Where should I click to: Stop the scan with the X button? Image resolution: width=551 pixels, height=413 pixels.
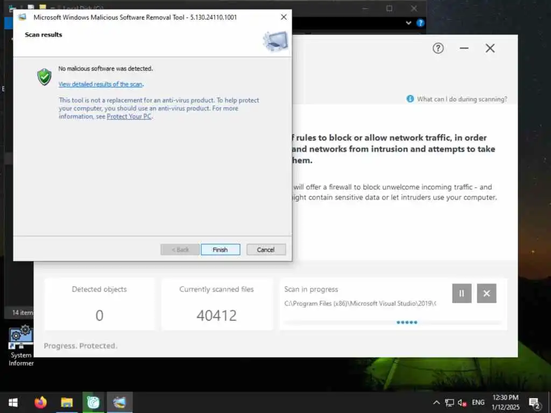click(x=486, y=293)
